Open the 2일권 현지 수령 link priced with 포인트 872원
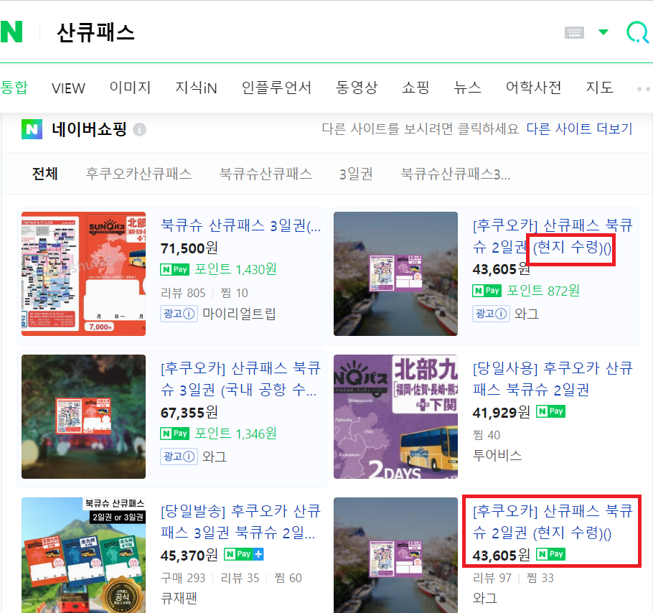Viewport: 653px width, 613px height. (553, 236)
